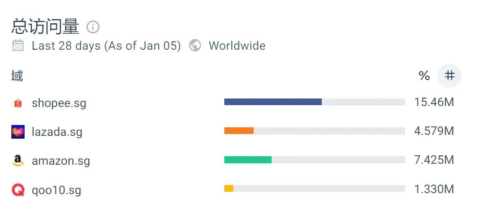Select the # absolute numbers toggle
This screenshot has width=486, height=222.
coord(450,76)
